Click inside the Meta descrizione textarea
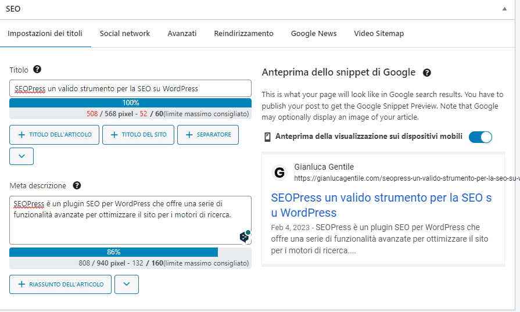Screen dimensions: 520x312 [130, 220]
